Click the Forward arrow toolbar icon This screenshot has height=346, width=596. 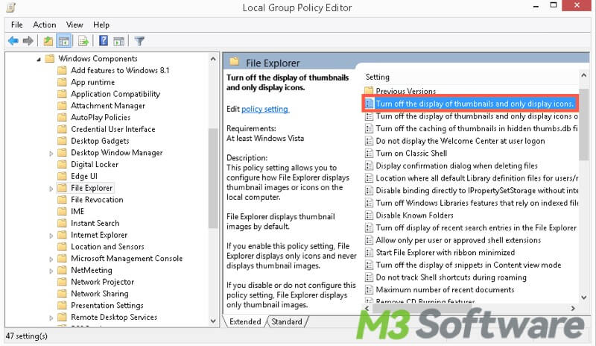click(28, 40)
